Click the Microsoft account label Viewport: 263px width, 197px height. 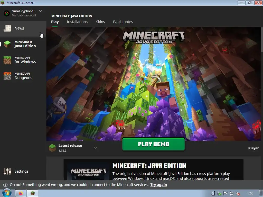click(24, 15)
